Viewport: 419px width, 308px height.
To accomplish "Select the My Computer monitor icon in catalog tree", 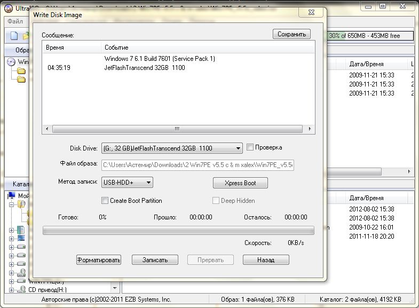I will 11,195.
